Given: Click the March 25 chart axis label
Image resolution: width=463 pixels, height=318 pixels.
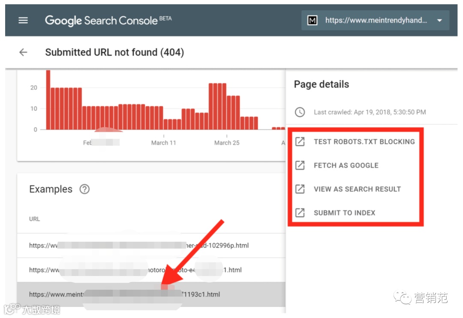Looking at the screenshot, I should 227,143.
